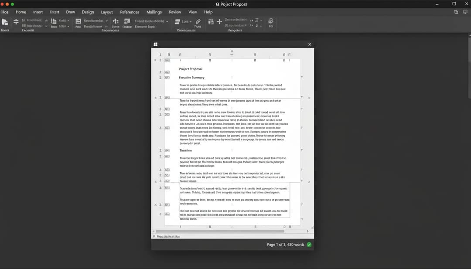Click the copy icon beside the comments icon
471x269 pixels.
[x=466, y=12]
